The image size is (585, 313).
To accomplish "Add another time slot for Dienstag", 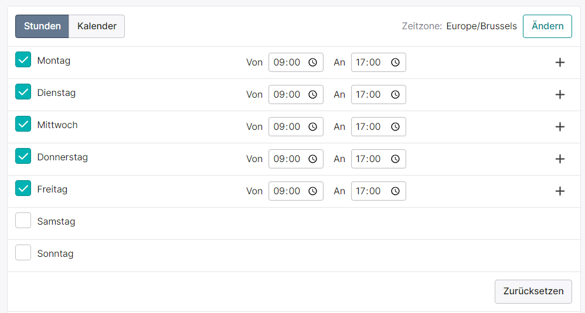I will [560, 95].
